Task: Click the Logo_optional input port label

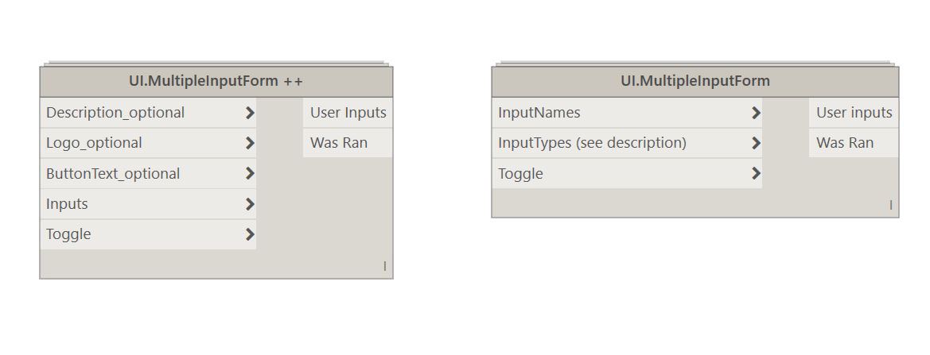Action: pyautogui.click(x=94, y=143)
